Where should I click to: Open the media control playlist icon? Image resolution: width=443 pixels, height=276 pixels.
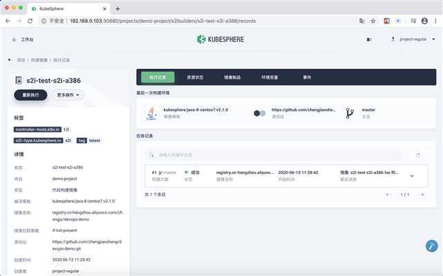(413, 21)
